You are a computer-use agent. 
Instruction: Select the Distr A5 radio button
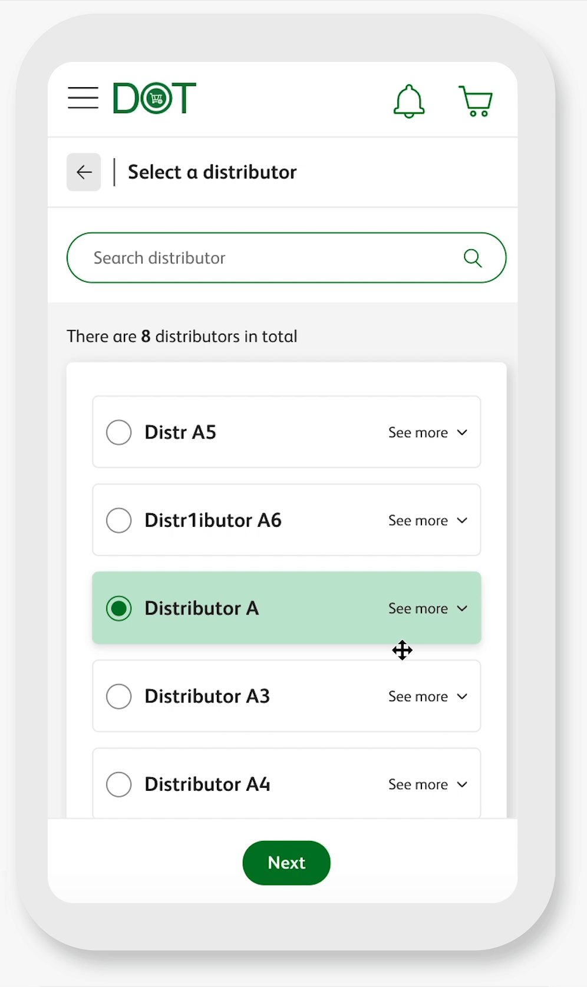(119, 433)
